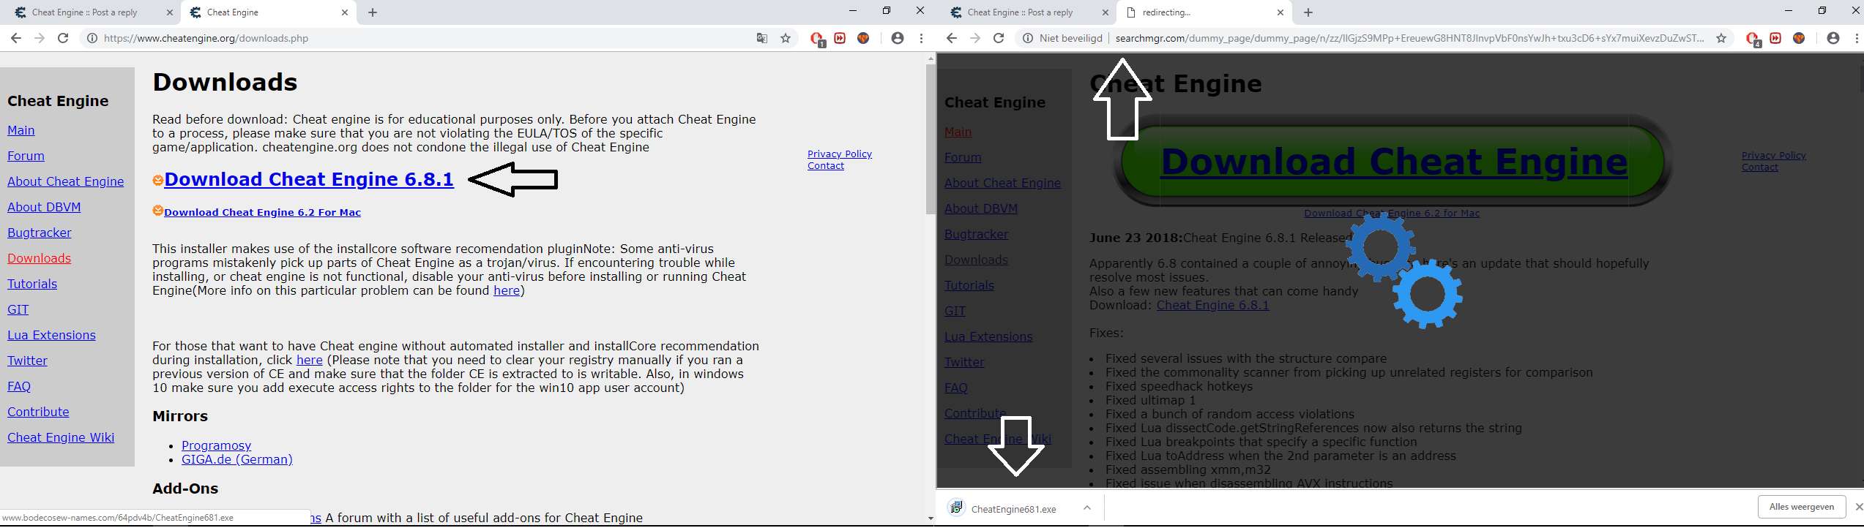Select the 'redirecting...' tab in right window
This screenshot has width=1864, height=528.
coord(1167,12)
